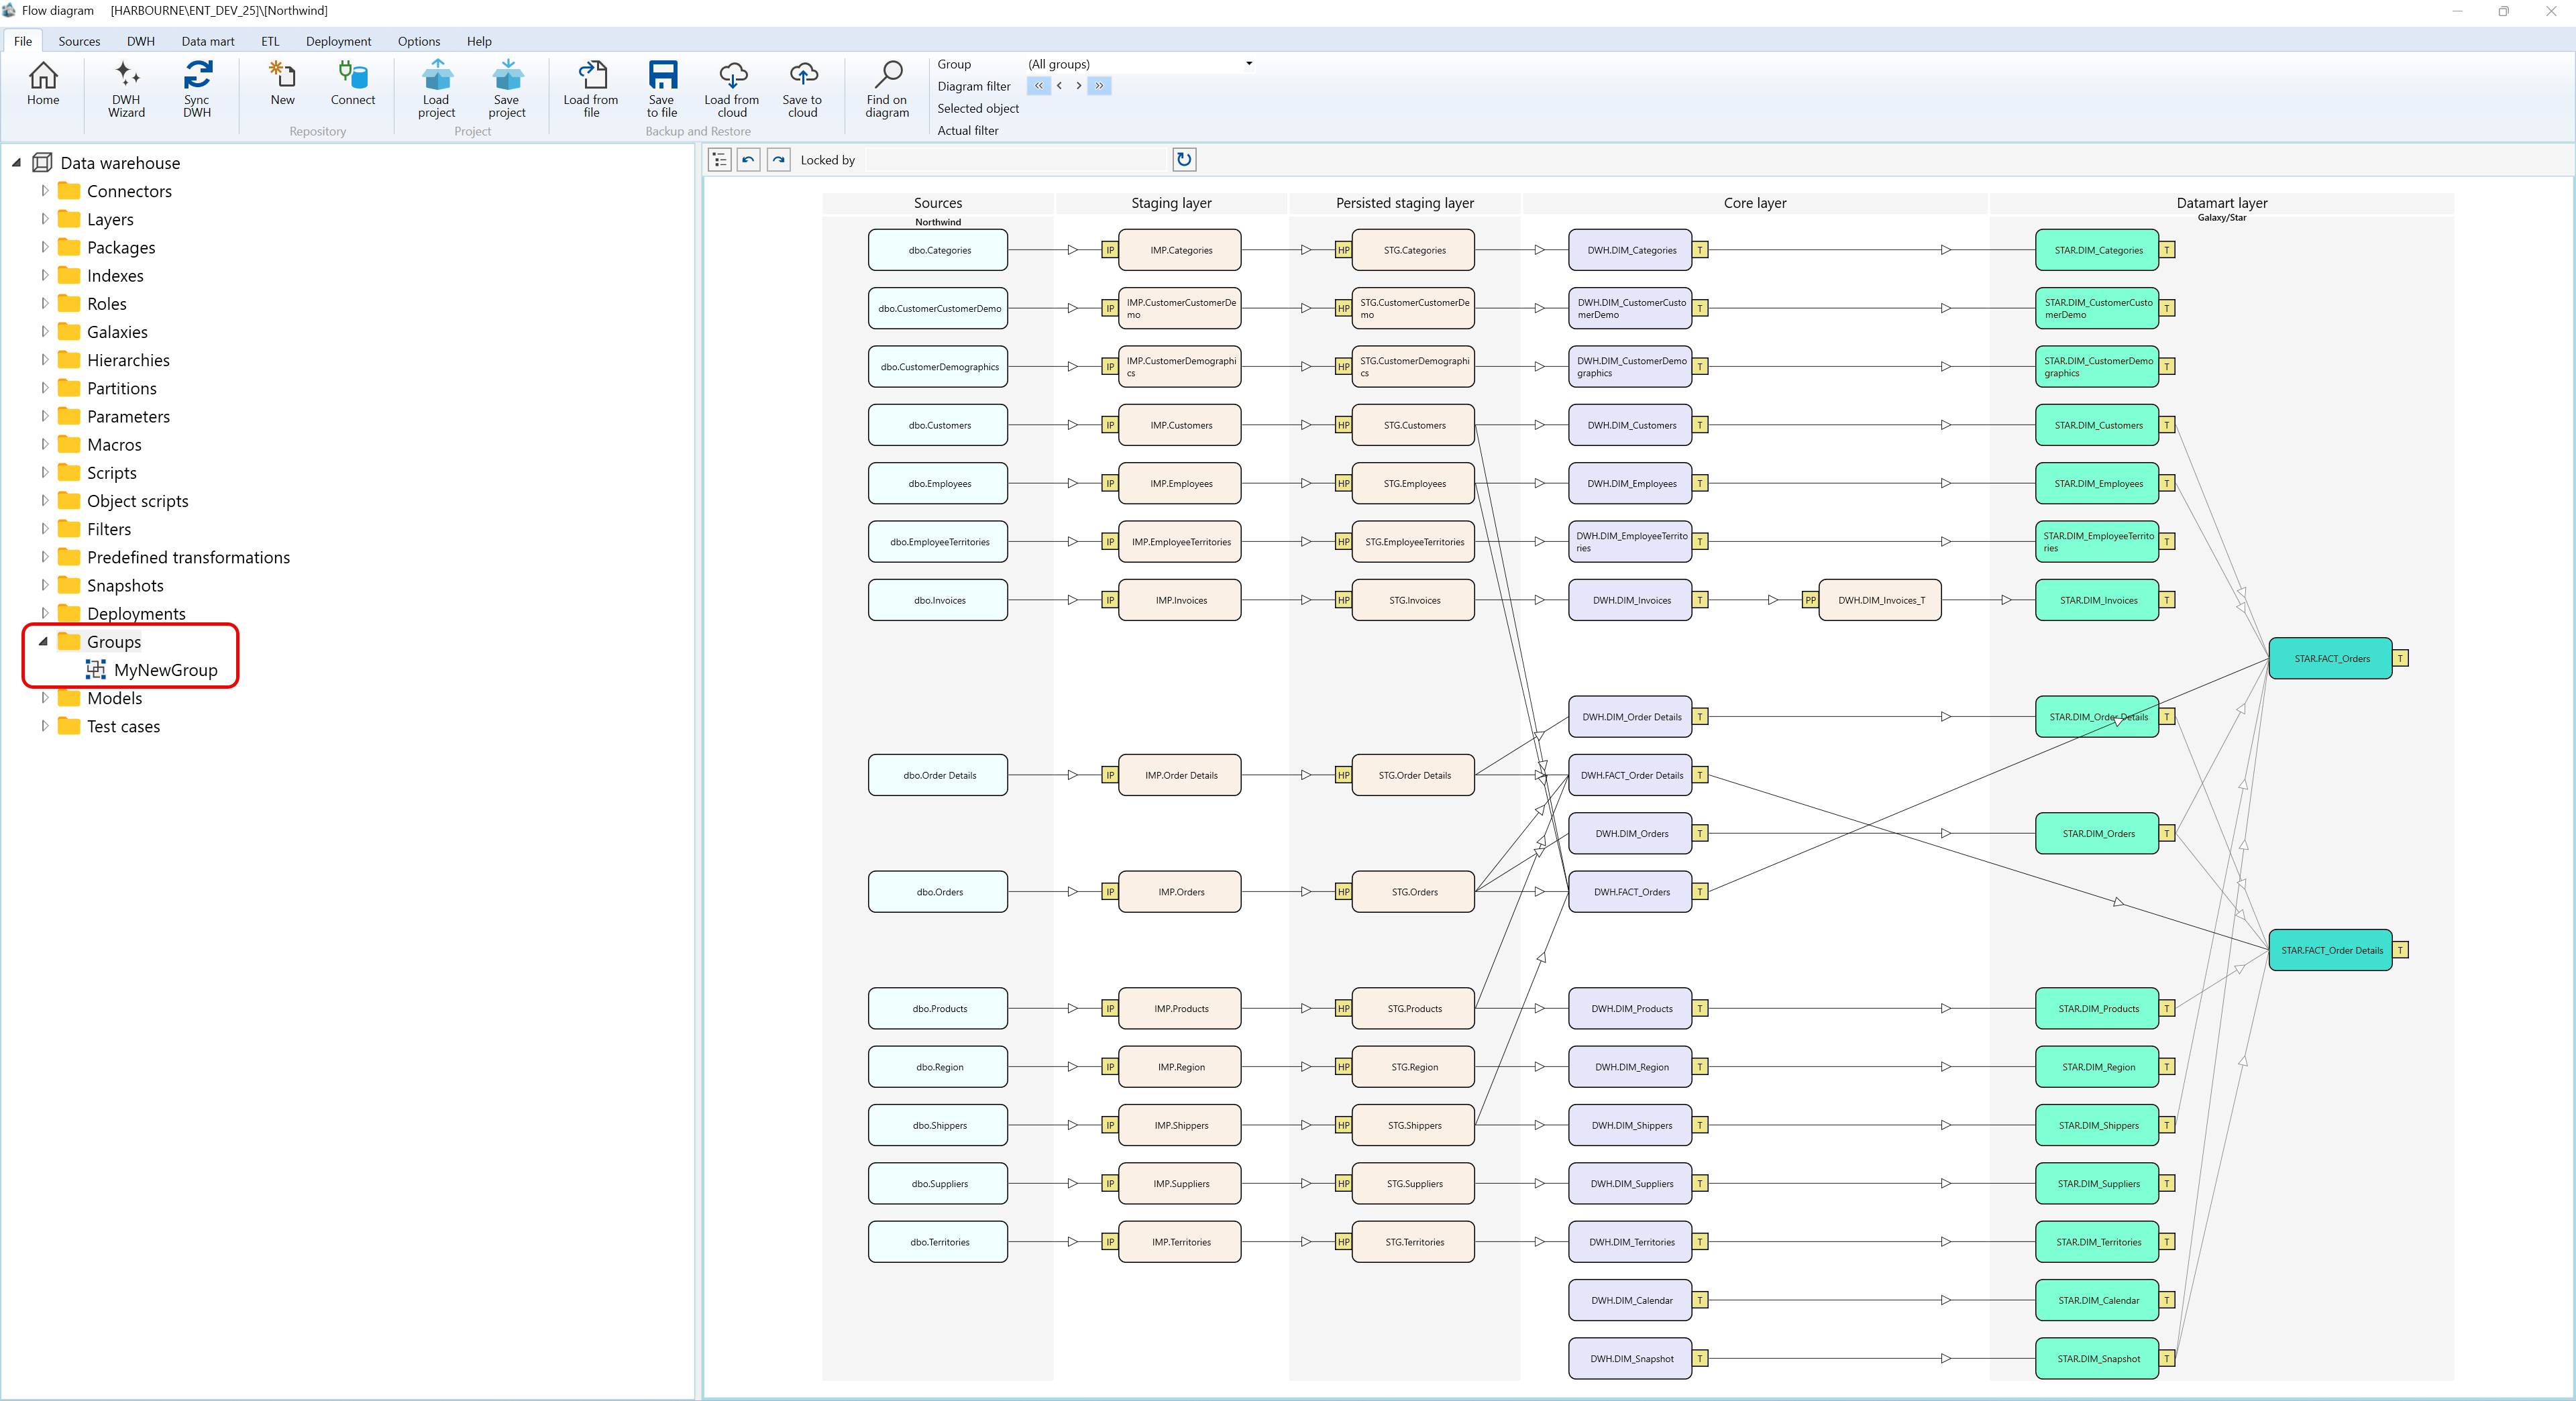Load from cloud
Viewport: 2576px width, 1401px height.
732,90
